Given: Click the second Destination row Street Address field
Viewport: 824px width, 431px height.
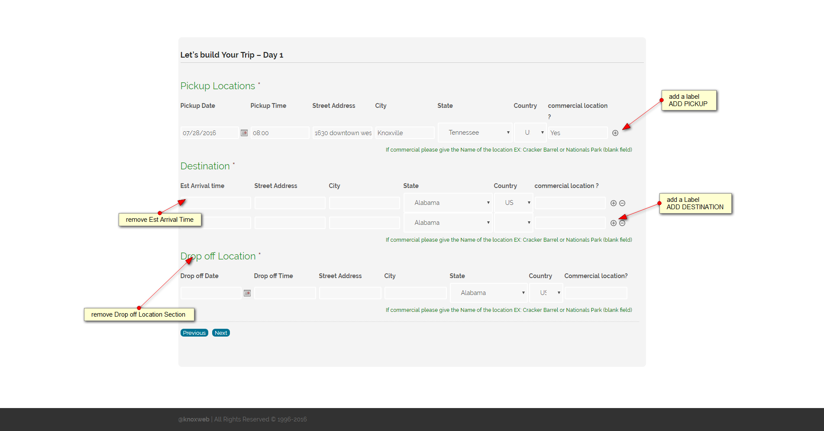Looking at the screenshot, I should (290, 223).
